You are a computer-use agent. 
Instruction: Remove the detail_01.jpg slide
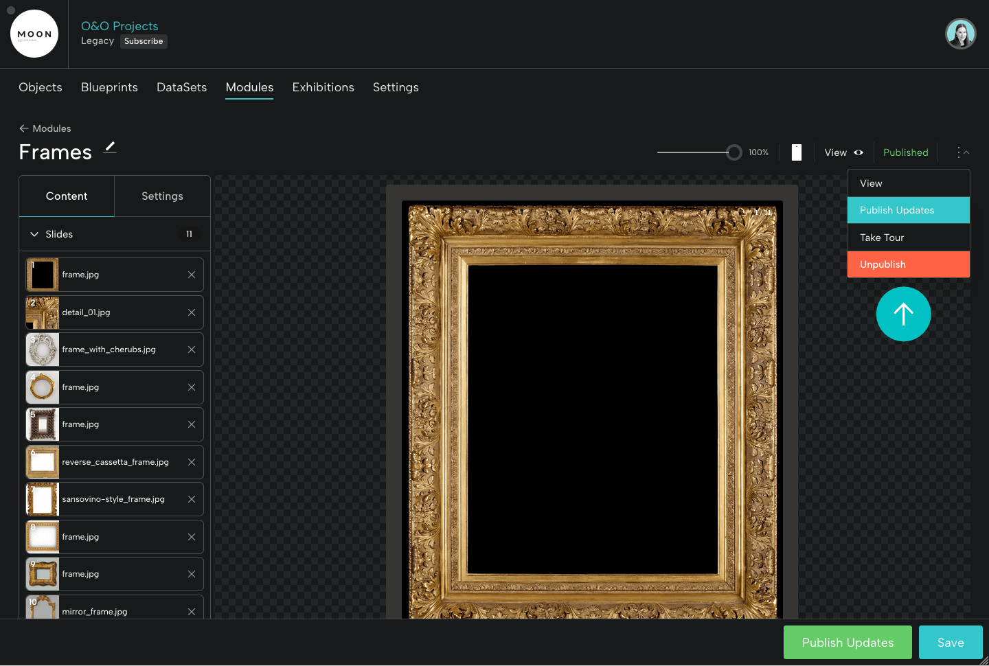pyautogui.click(x=191, y=312)
